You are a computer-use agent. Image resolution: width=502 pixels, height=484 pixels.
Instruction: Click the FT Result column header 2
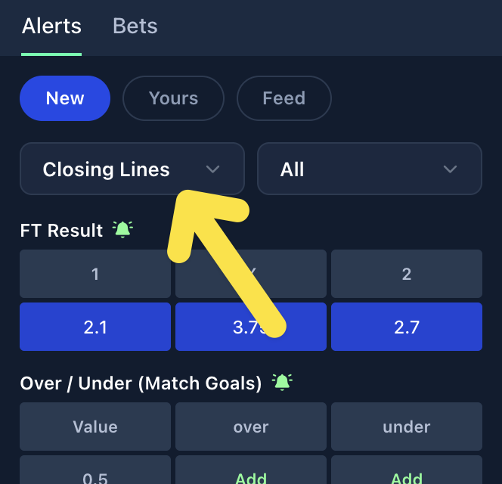pos(407,274)
